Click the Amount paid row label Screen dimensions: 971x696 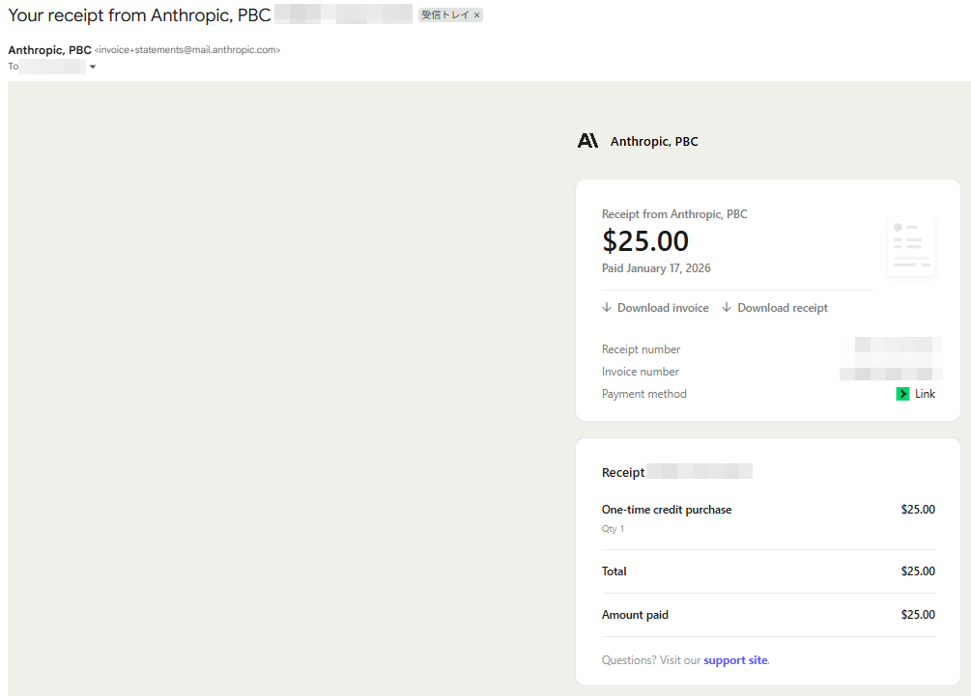click(x=635, y=615)
